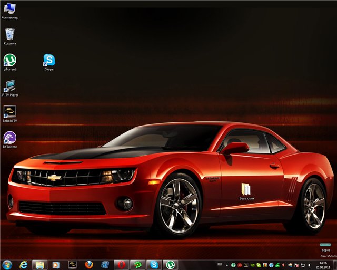
Task: Click the blue taskbar icon right of Firefox
Action: (105, 265)
